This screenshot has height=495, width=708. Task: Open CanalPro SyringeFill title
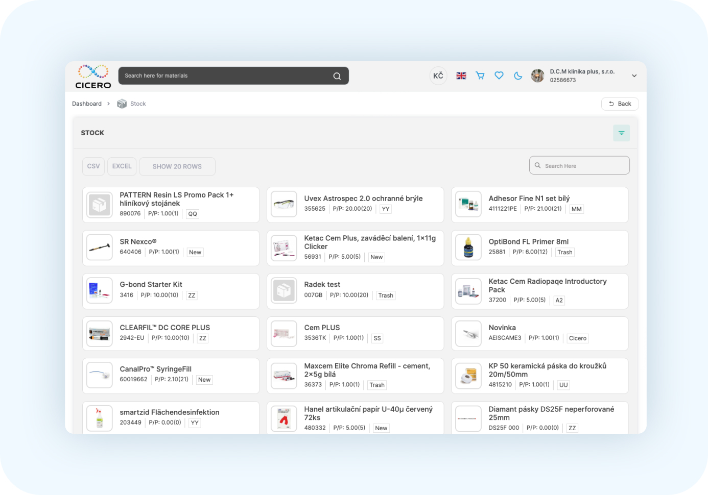click(156, 369)
